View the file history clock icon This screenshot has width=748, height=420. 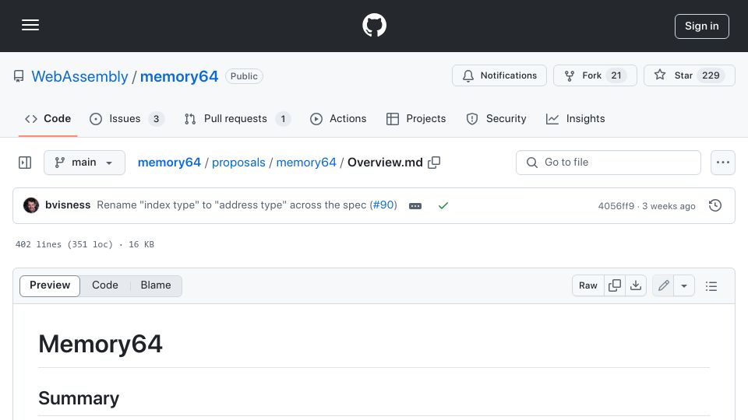(715, 205)
